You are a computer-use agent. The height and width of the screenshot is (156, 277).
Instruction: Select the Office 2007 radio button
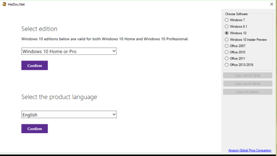point(226,46)
